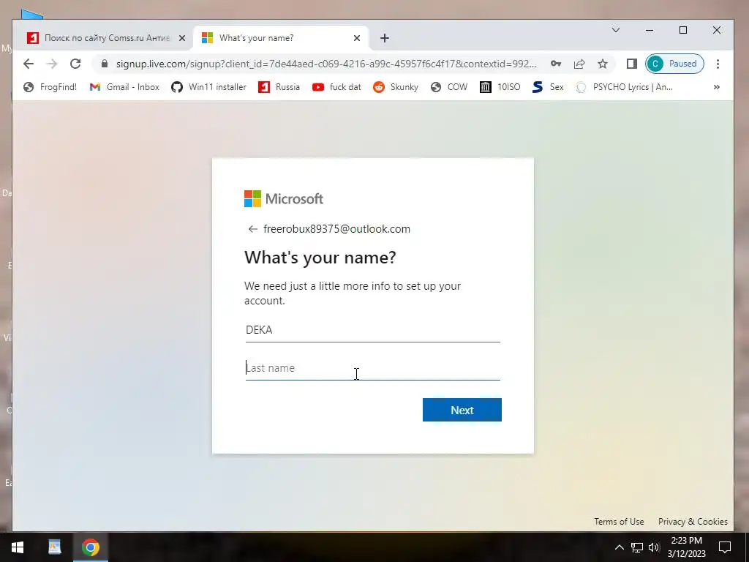This screenshot has height=562, width=749.
Task: Open Privacy & Cookies link
Action: point(693,521)
